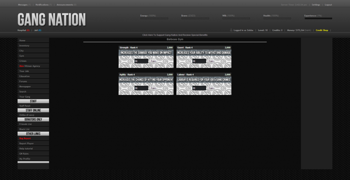350x180 pixels.
Task: Click the Labour energy amount input
Action: [x=199, y=88]
